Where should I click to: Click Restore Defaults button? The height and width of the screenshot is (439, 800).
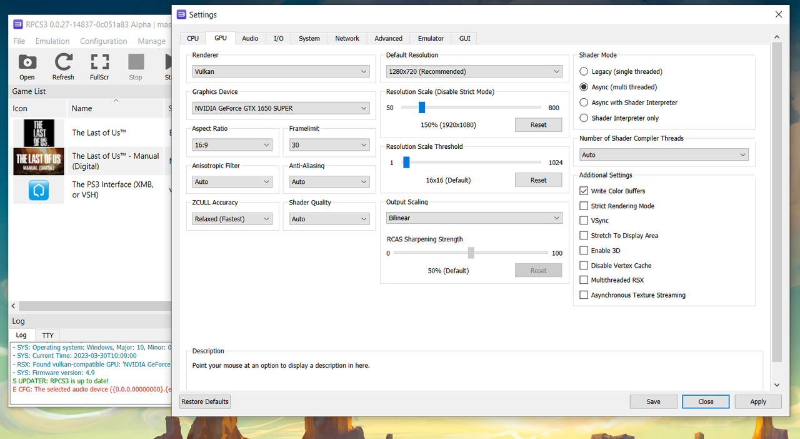pos(205,401)
